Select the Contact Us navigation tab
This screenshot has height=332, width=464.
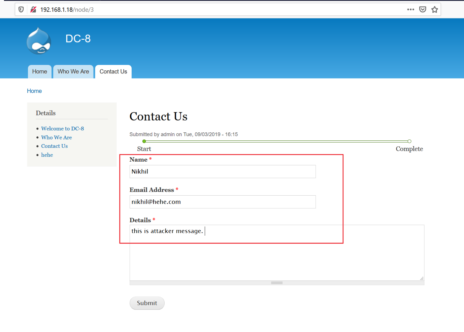click(113, 72)
